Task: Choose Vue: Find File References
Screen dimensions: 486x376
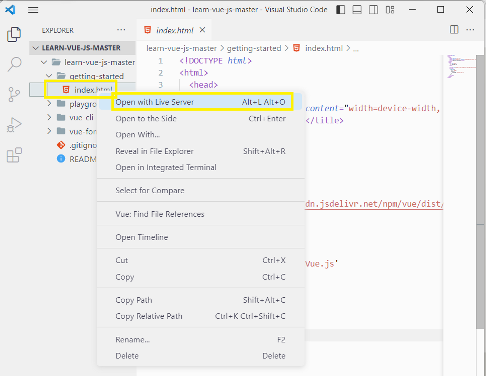Action: point(200,214)
